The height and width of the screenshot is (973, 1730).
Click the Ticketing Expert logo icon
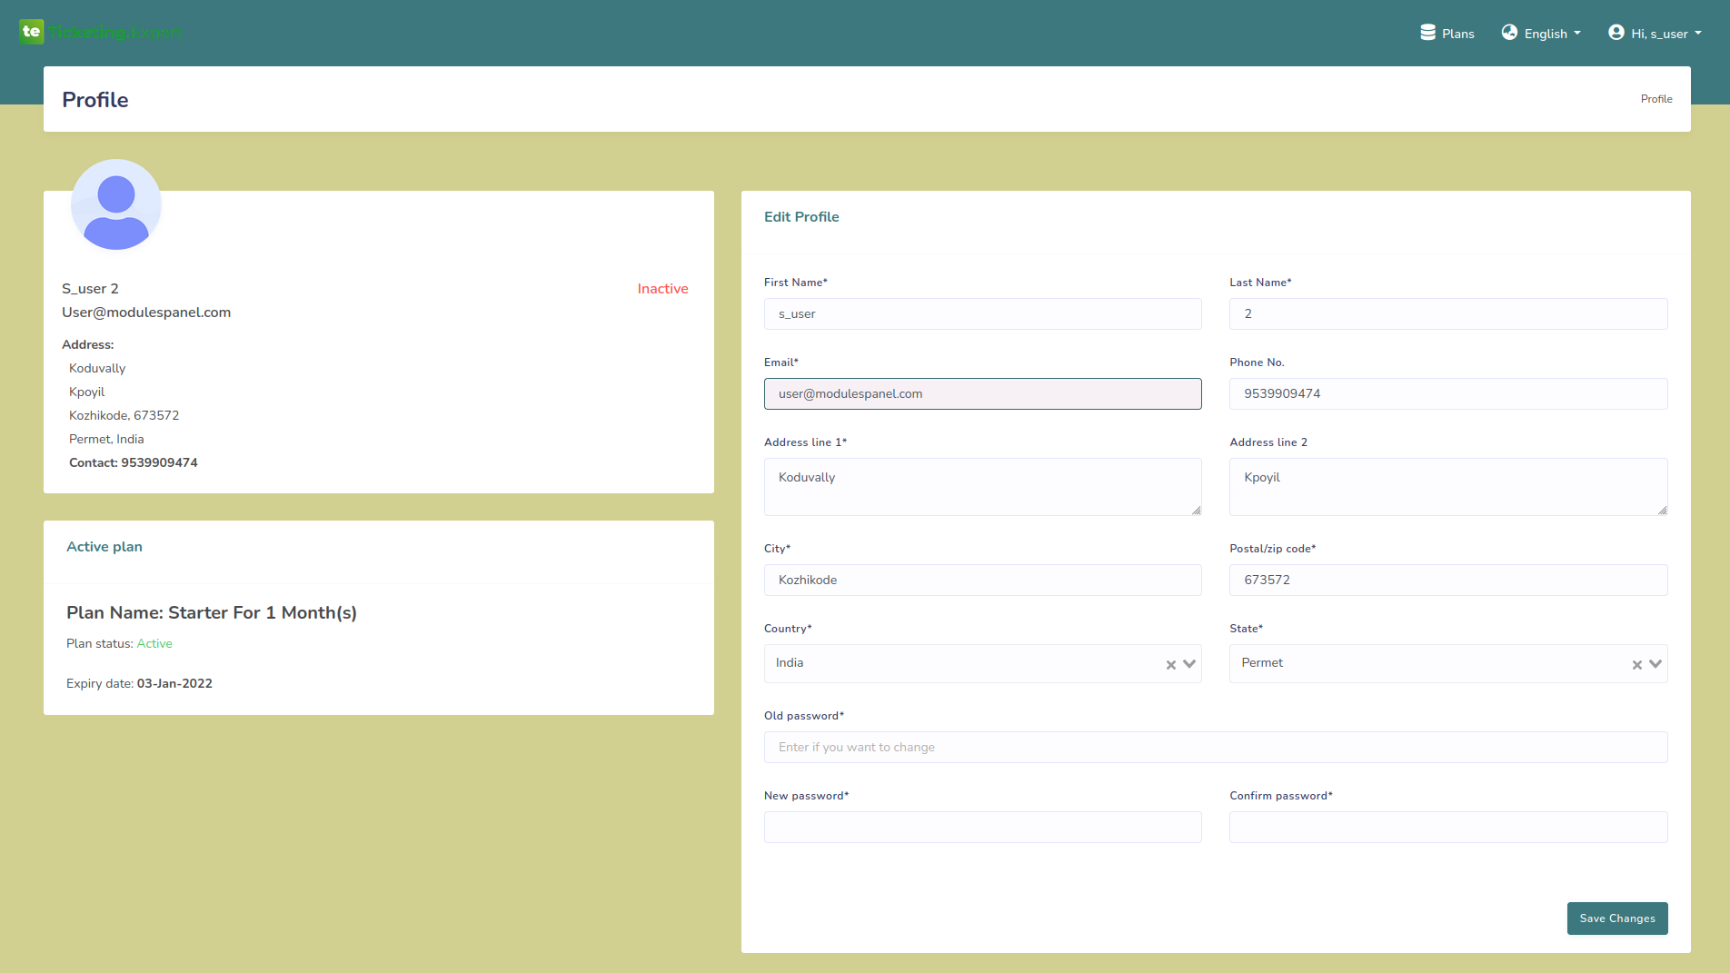coord(31,32)
